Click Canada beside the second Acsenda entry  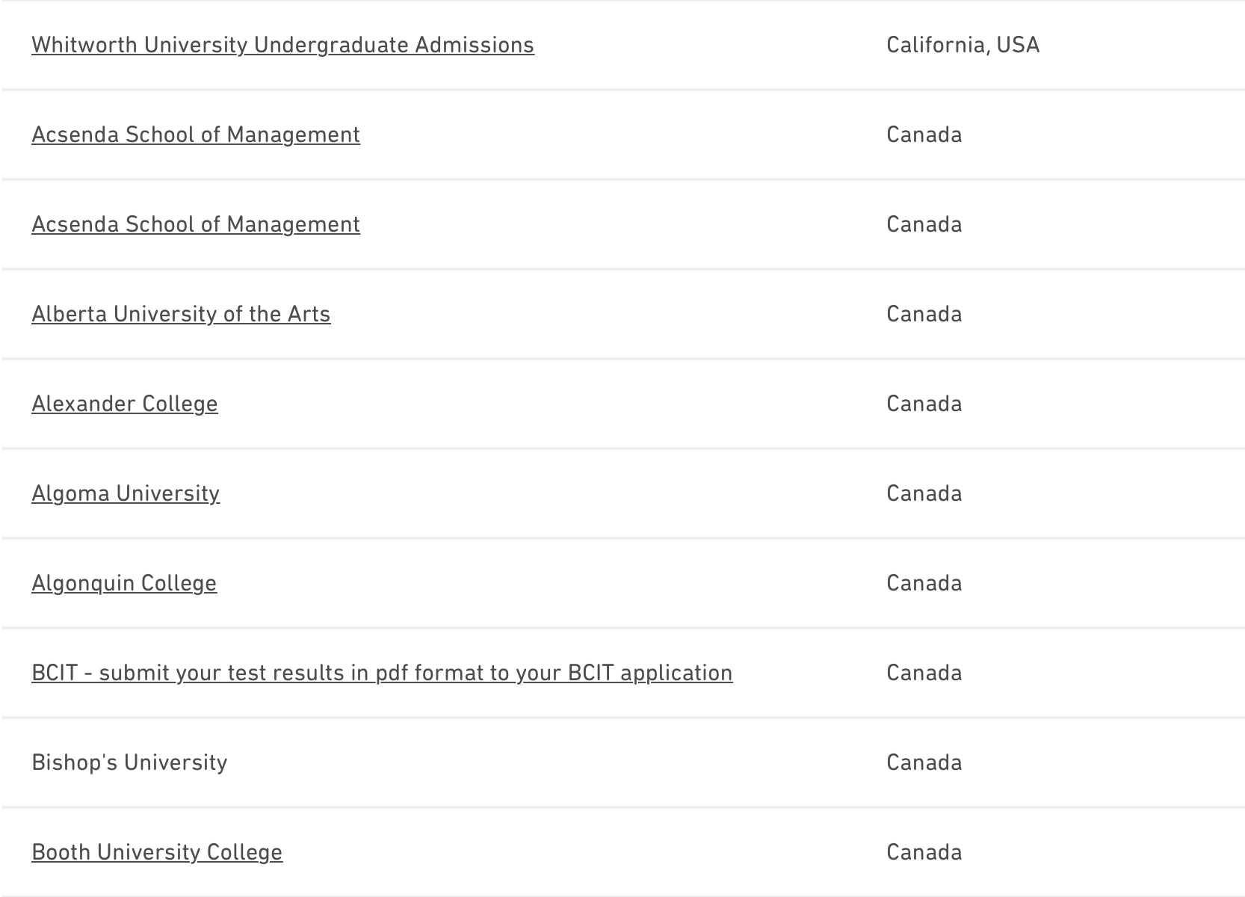[x=924, y=224]
